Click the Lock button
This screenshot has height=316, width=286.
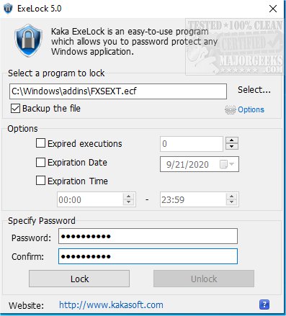tap(79, 279)
